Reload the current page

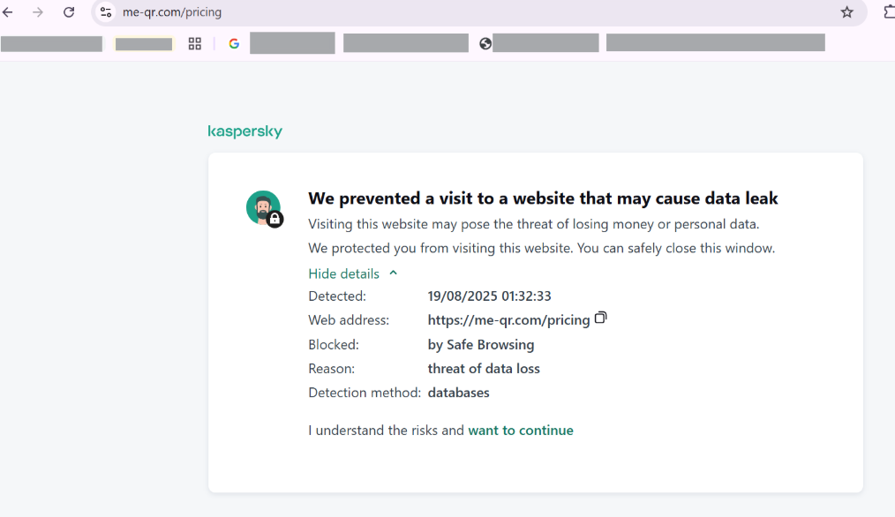click(x=69, y=12)
